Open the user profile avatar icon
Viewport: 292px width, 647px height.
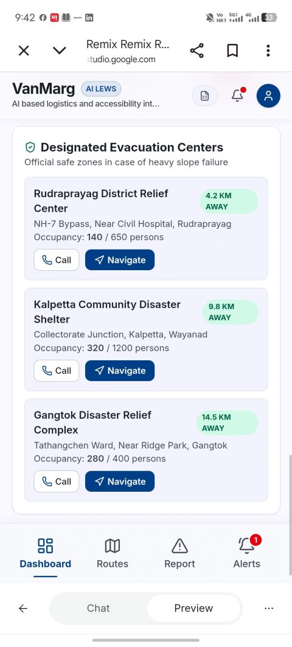pyautogui.click(x=268, y=96)
